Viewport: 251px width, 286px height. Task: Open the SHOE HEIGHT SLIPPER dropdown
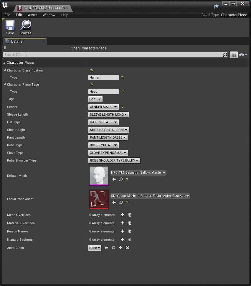click(109, 130)
